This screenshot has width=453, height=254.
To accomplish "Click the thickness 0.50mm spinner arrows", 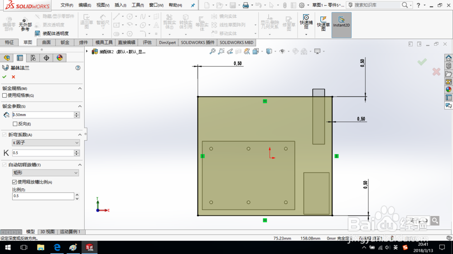I will (x=77, y=115).
